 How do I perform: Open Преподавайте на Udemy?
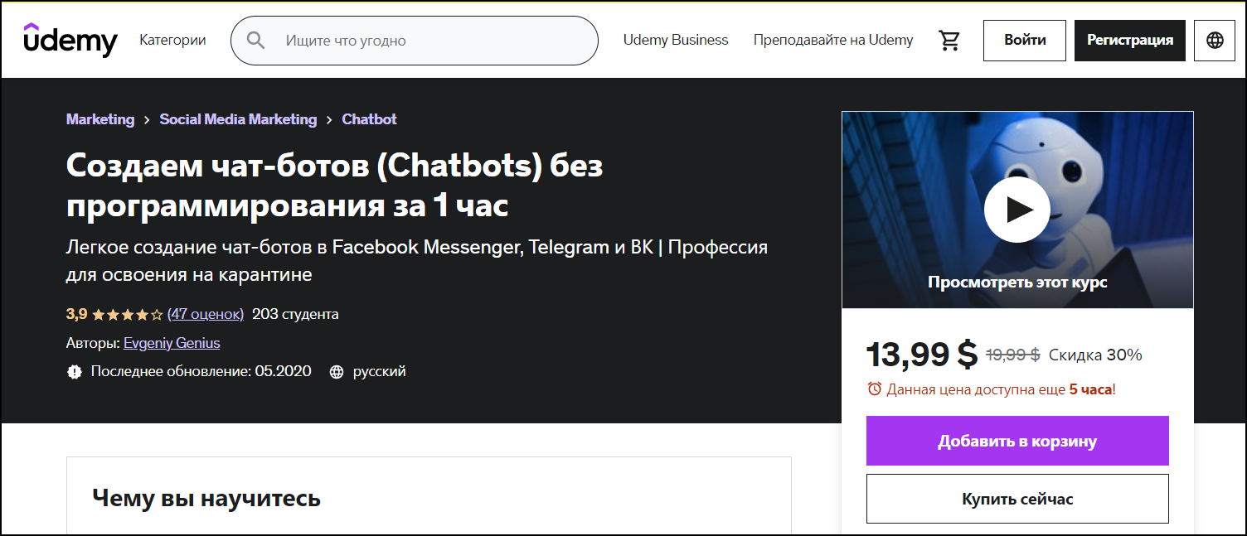pyautogui.click(x=833, y=40)
